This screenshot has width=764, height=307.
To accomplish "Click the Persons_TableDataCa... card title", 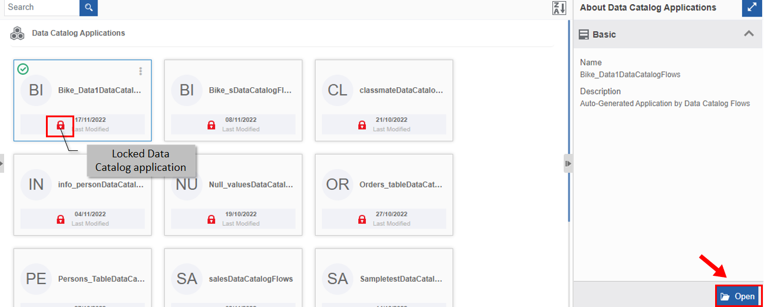I will coord(101,279).
